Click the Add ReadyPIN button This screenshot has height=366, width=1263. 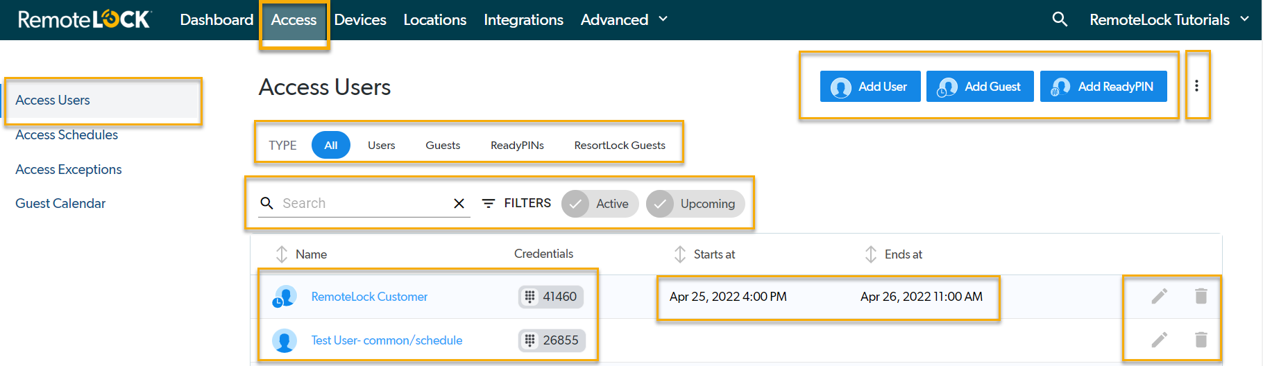pyautogui.click(x=1103, y=87)
